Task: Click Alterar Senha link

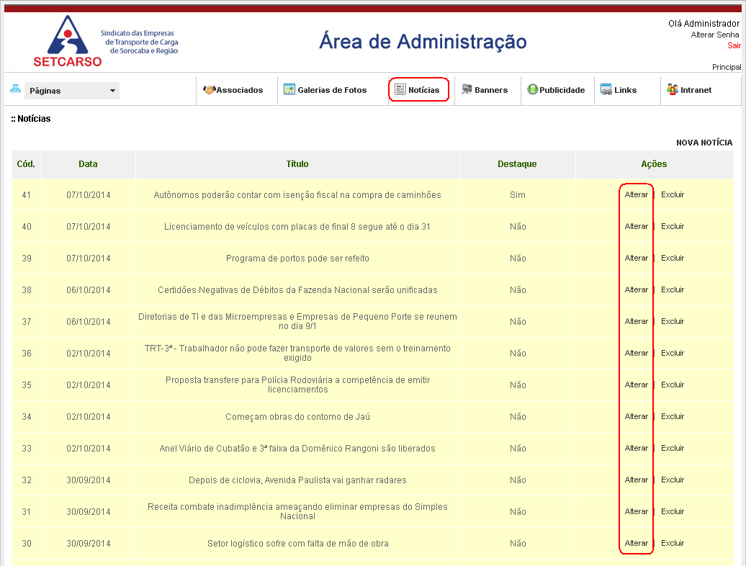Action: tap(714, 35)
